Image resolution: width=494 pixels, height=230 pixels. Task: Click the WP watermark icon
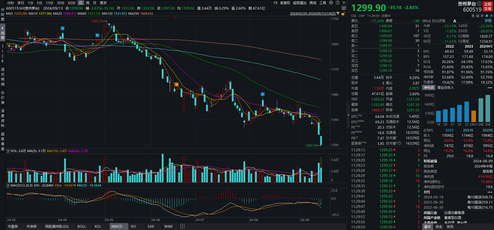(x=344, y=8)
